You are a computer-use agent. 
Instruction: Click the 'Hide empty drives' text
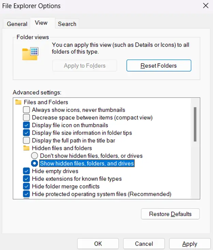point(55,171)
